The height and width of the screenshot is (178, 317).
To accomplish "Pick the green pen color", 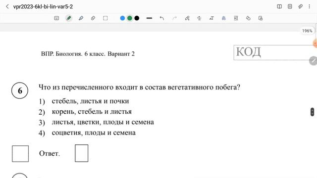I will click(x=130, y=18).
